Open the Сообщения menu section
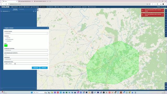The image size is (167, 94). [x=27, y=7]
